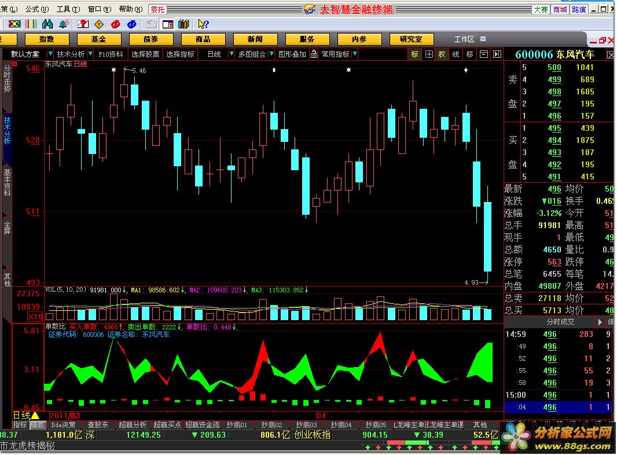
Task: Open the books library icon
Action: point(183,24)
